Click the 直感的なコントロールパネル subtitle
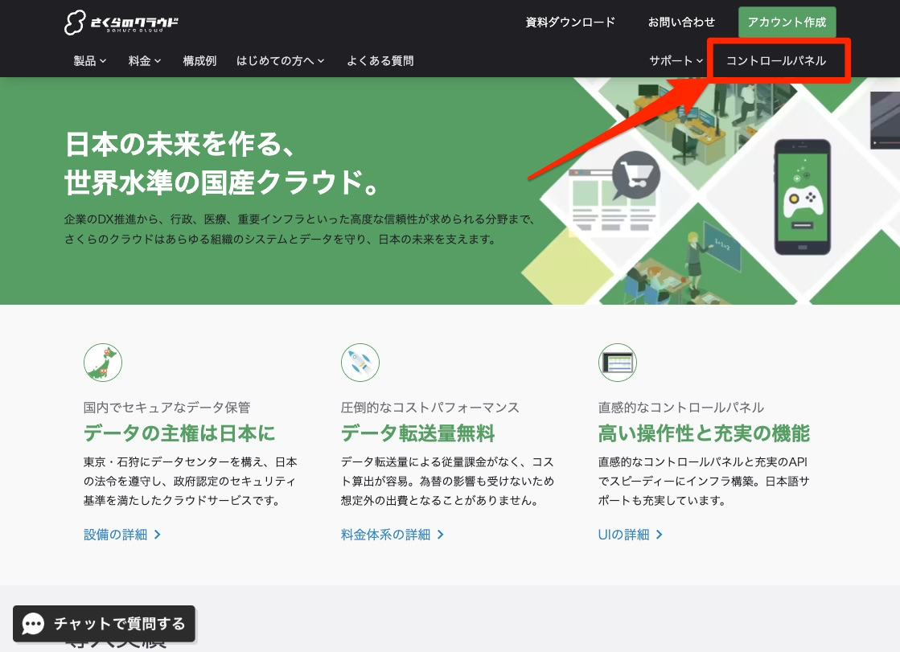 click(680, 408)
